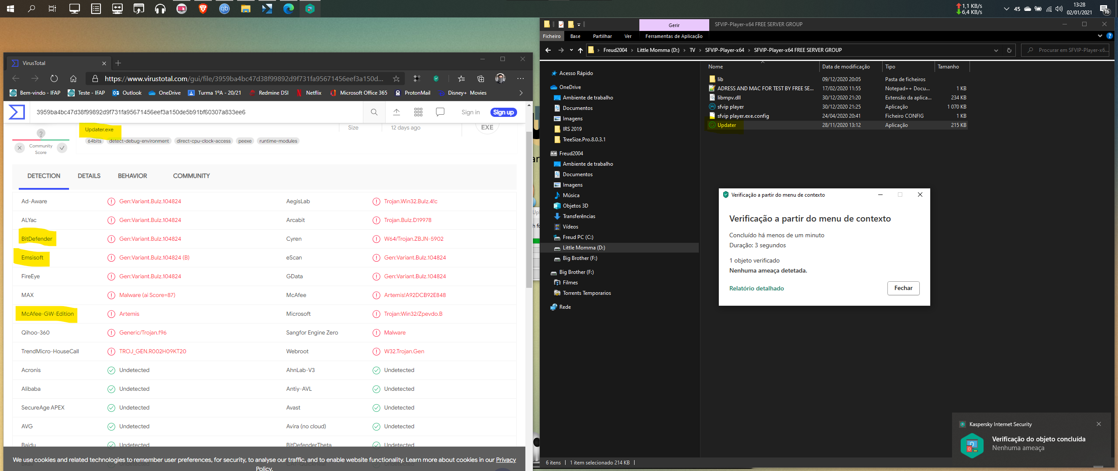Vote negative with community score X
This screenshot has width=1118, height=471.
pyautogui.click(x=20, y=148)
